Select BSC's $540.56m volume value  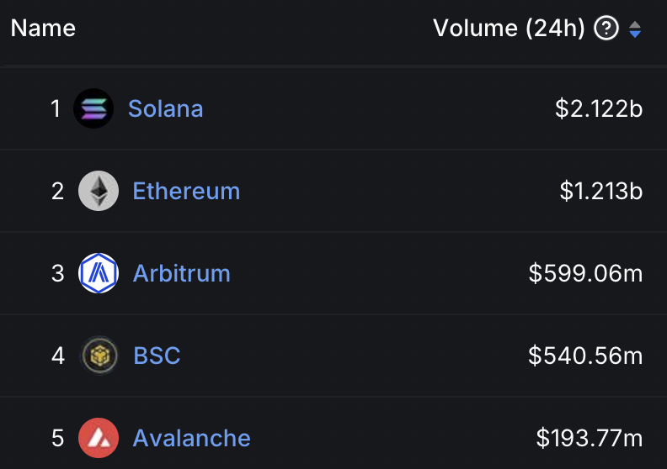586,356
